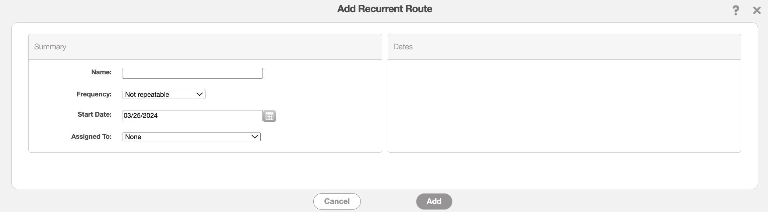Click the chevron arrow of Assigned To select
Viewport: 768px width, 212px height.
click(254, 137)
